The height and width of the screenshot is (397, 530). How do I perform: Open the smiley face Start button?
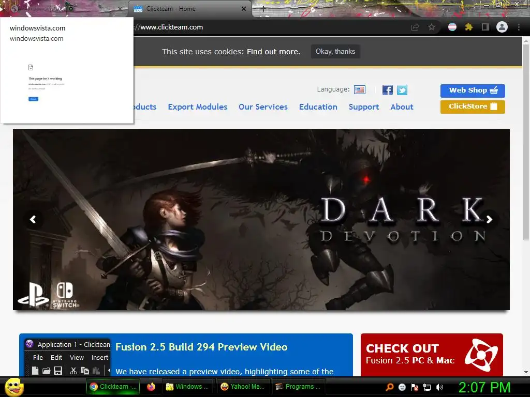[x=14, y=387]
